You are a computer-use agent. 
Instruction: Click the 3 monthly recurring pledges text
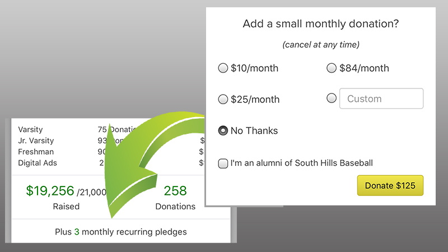(x=121, y=232)
